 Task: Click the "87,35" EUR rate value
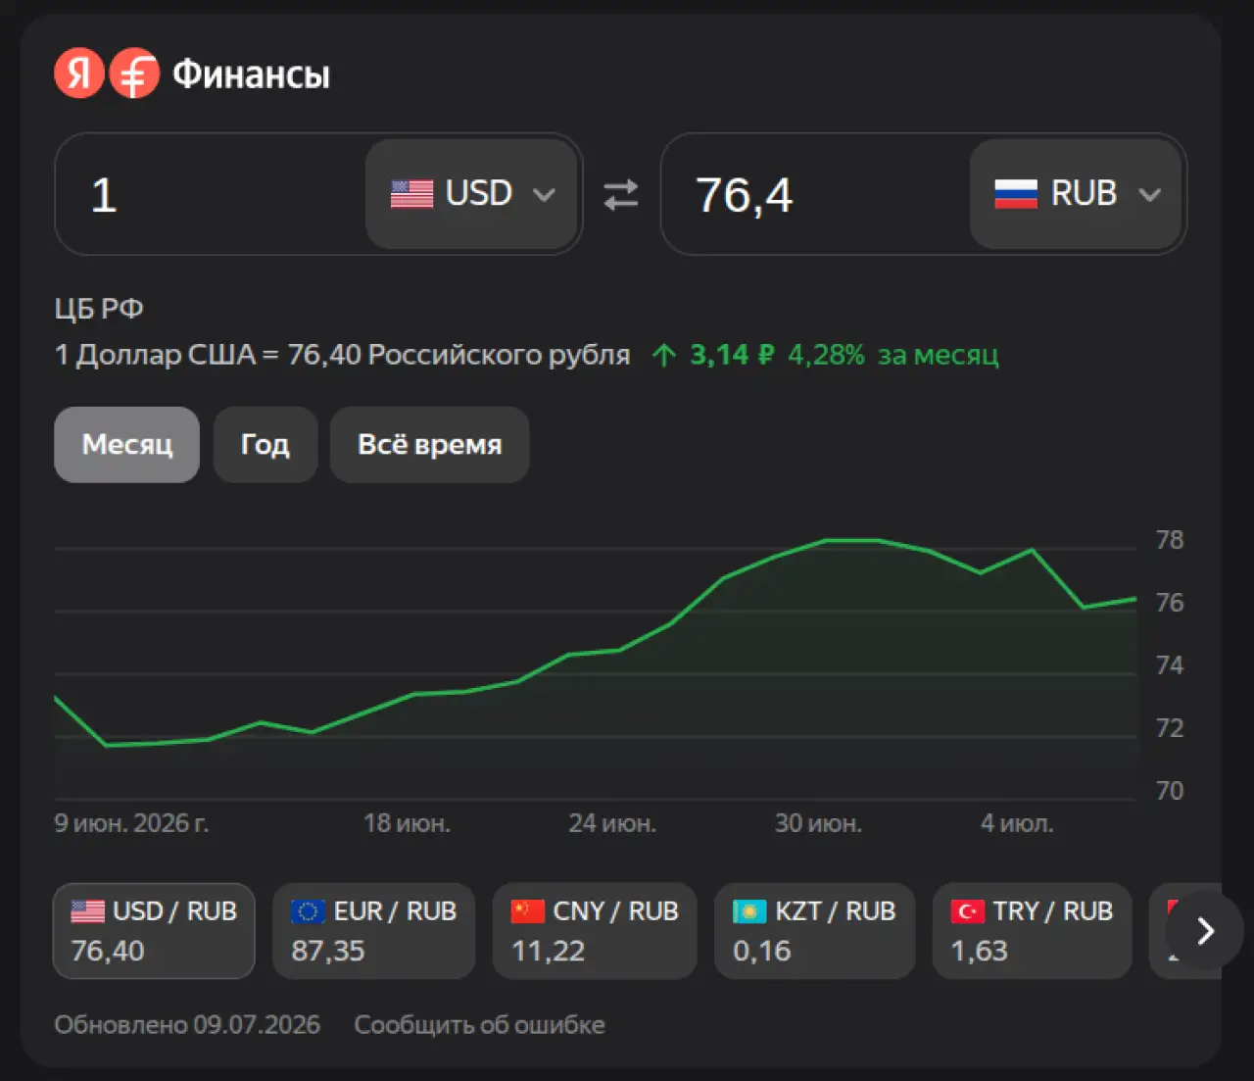coord(328,951)
